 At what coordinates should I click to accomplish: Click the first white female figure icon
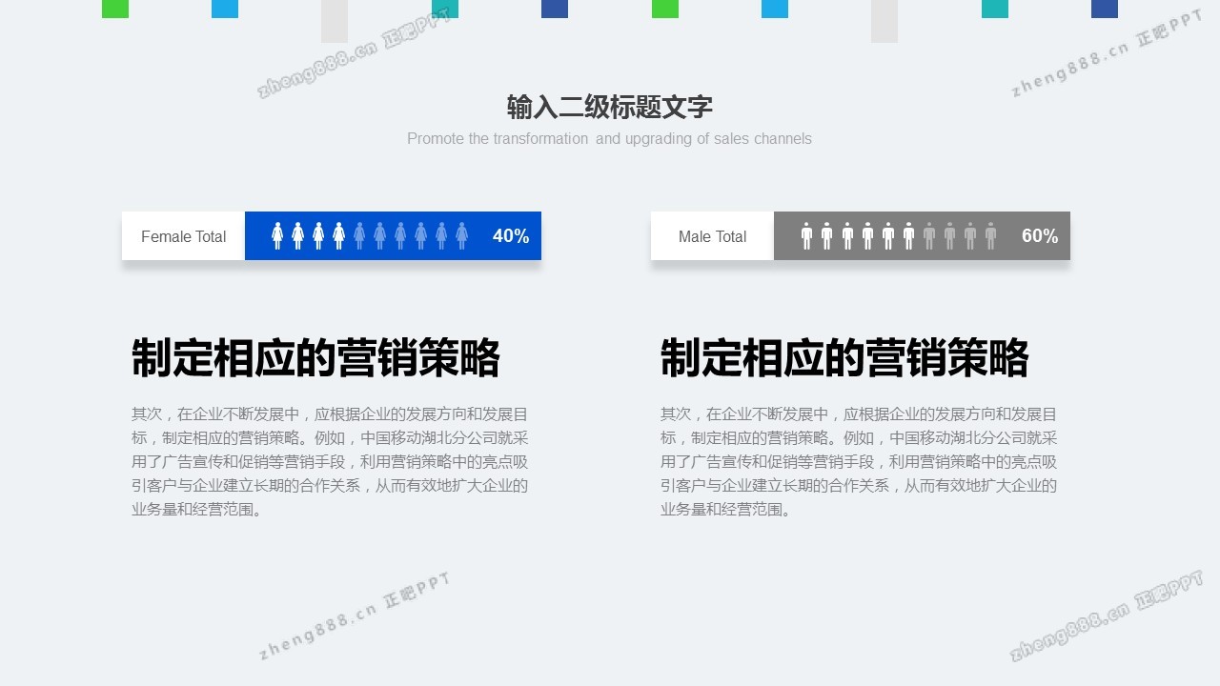277,236
